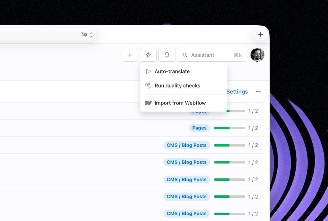Click the Webflow logo icon in the menu
The image size is (328, 221).
pos(148,103)
